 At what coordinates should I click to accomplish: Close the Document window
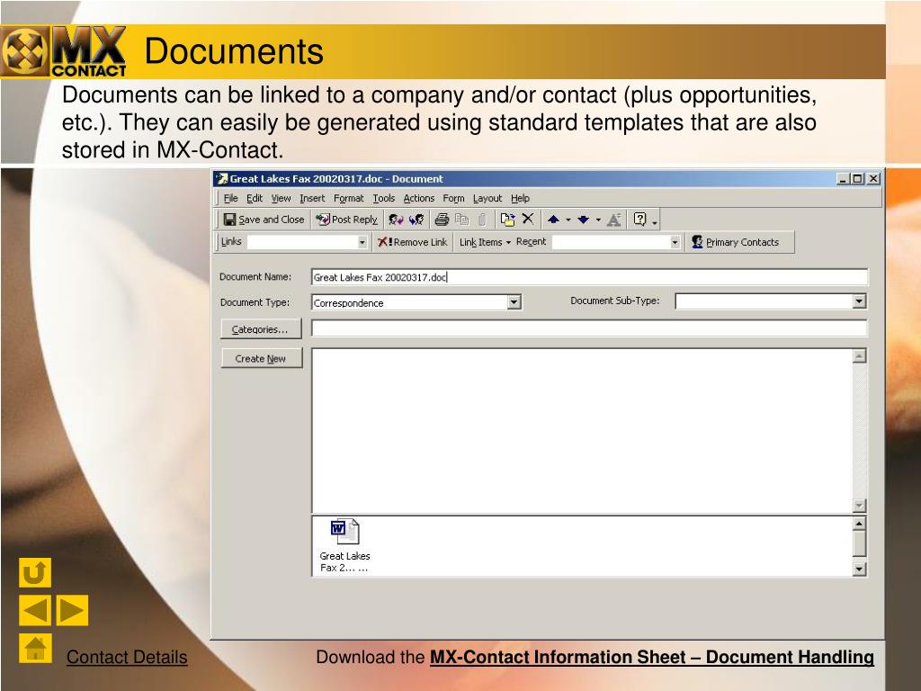[873, 179]
